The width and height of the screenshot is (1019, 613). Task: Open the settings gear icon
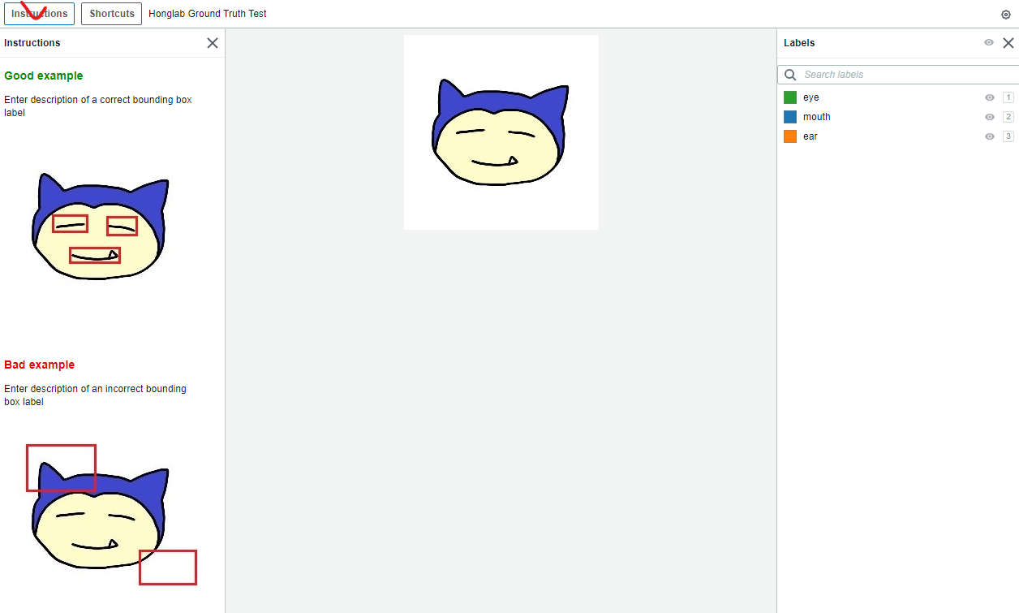pyautogui.click(x=1006, y=15)
